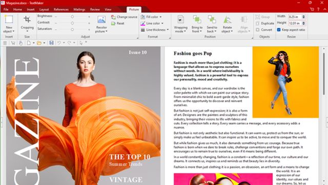Click the hamburger menu icon in quick toolbar
Viewport: 328px width, 185px height.
[x=5, y=43]
